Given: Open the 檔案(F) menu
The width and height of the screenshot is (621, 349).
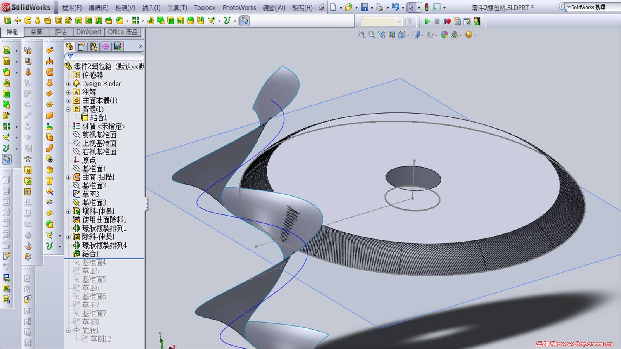Looking at the screenshot, I should tap(72, 8).
